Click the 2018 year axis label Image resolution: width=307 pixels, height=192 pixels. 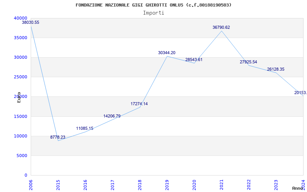pyautogui.click(x=140, y=185)
